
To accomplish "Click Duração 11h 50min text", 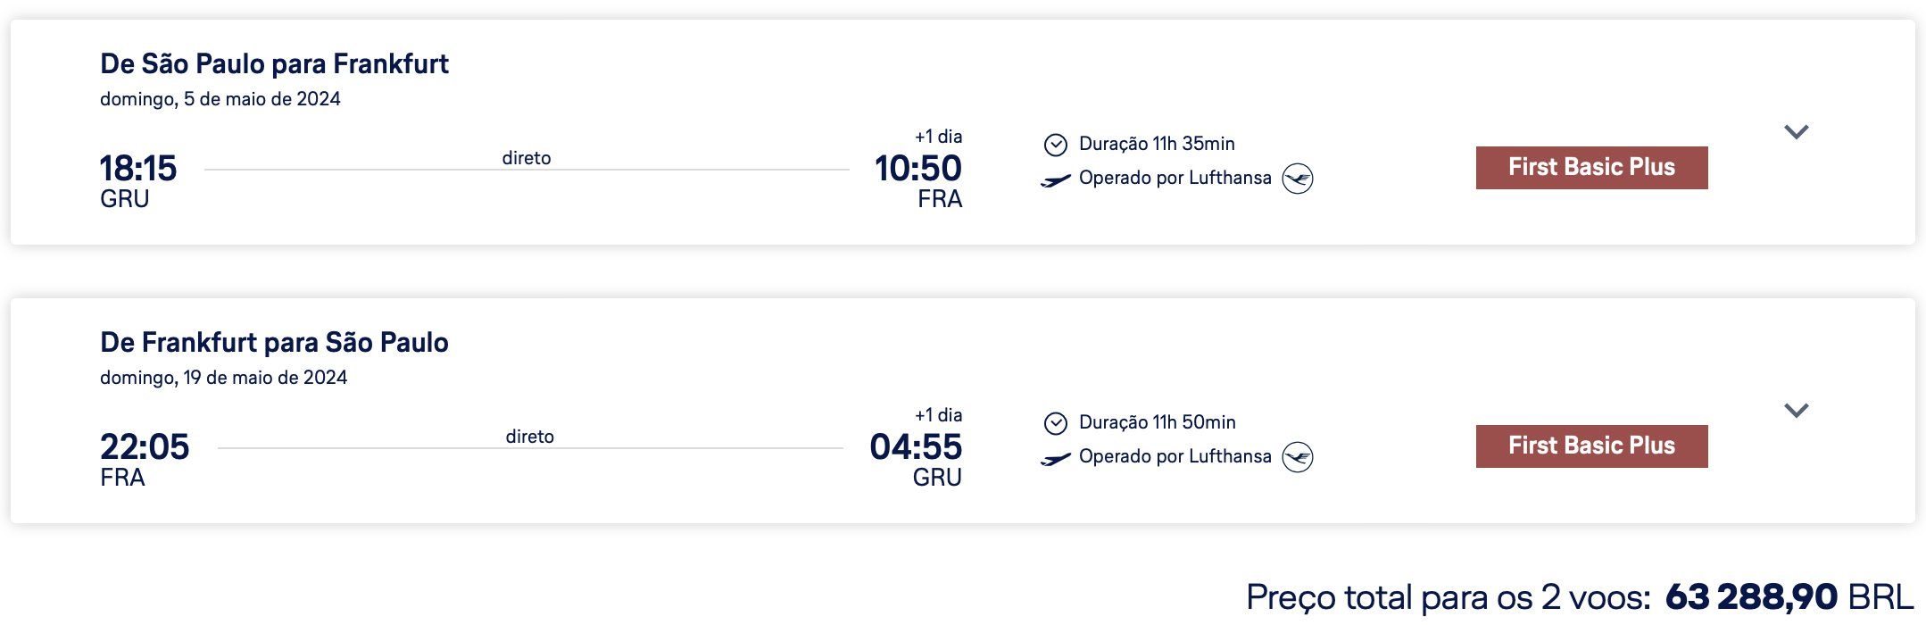I will [x=1158, y=422].
